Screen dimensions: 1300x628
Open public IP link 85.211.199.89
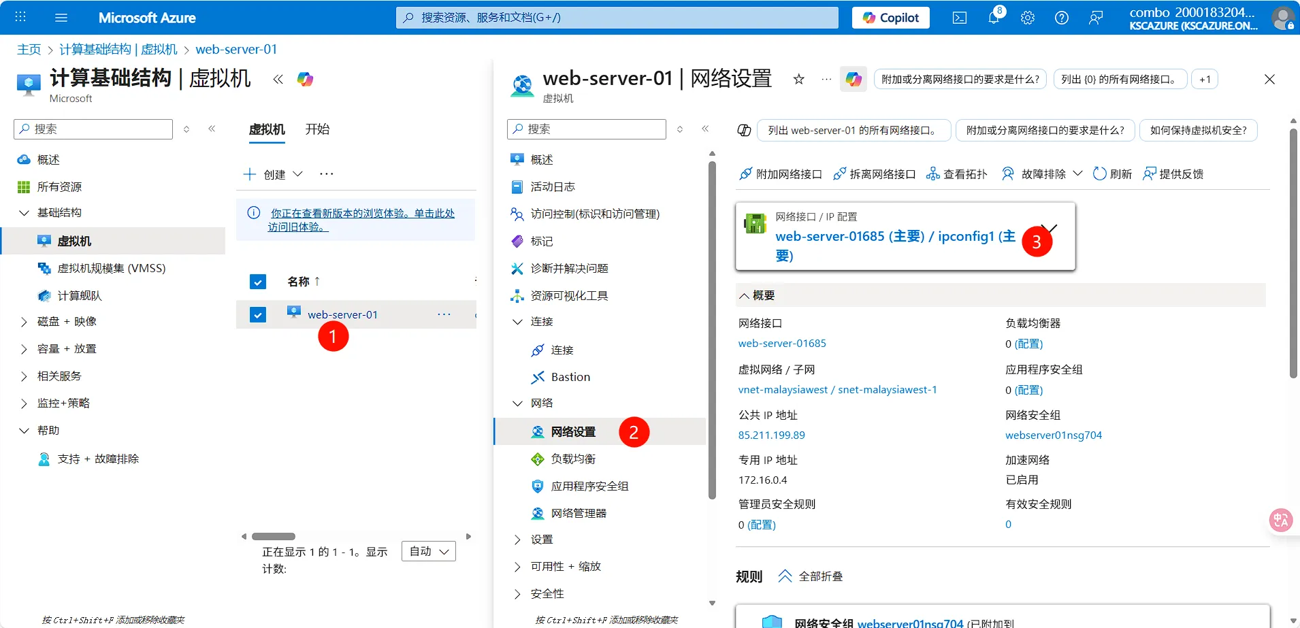coord(770,435)
